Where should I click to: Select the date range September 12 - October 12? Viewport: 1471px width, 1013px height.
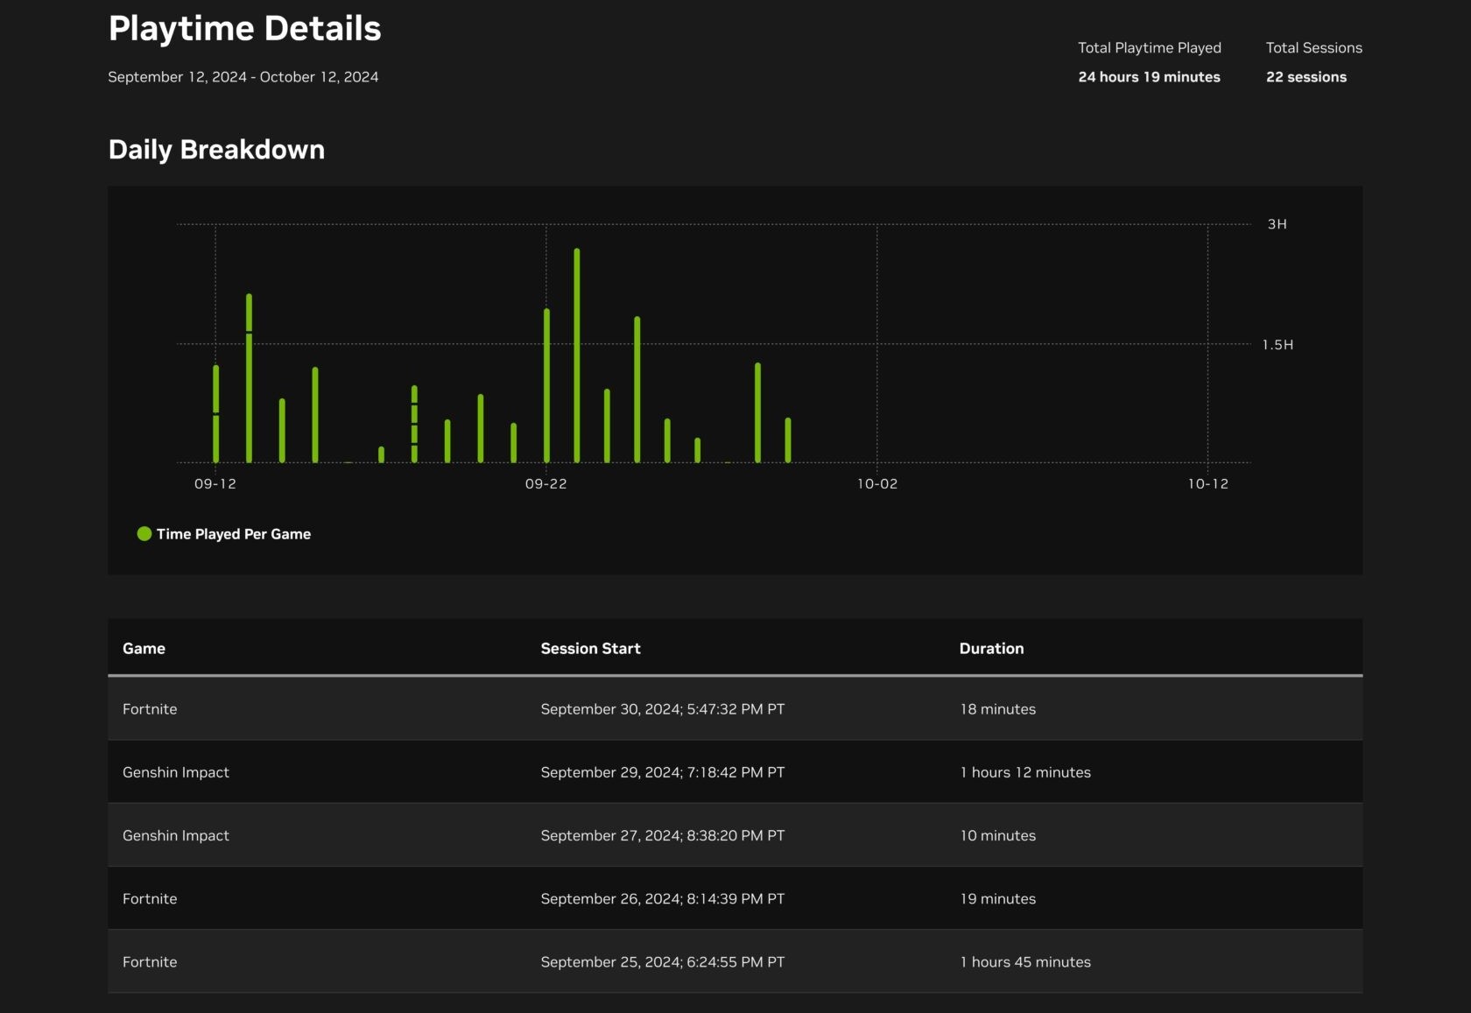(x=243, y=77)
